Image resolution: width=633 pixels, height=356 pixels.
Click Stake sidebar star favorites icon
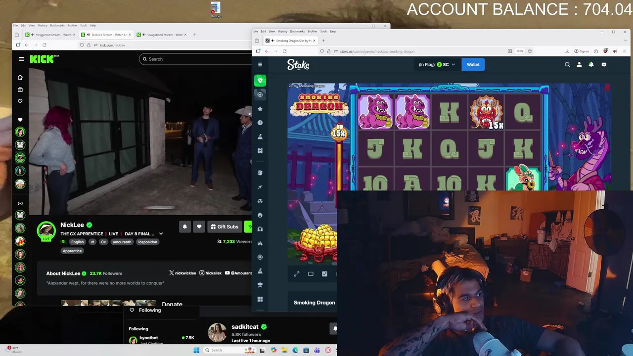click(x=260, y=109)
